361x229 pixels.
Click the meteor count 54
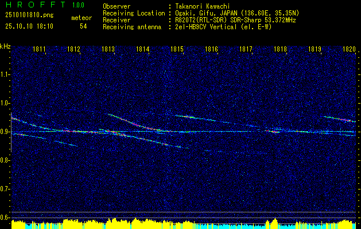coord(83,26)
